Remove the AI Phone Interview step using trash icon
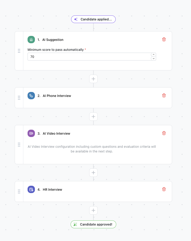The height and width of the screenshot is (241, 191). pos(164,95)
